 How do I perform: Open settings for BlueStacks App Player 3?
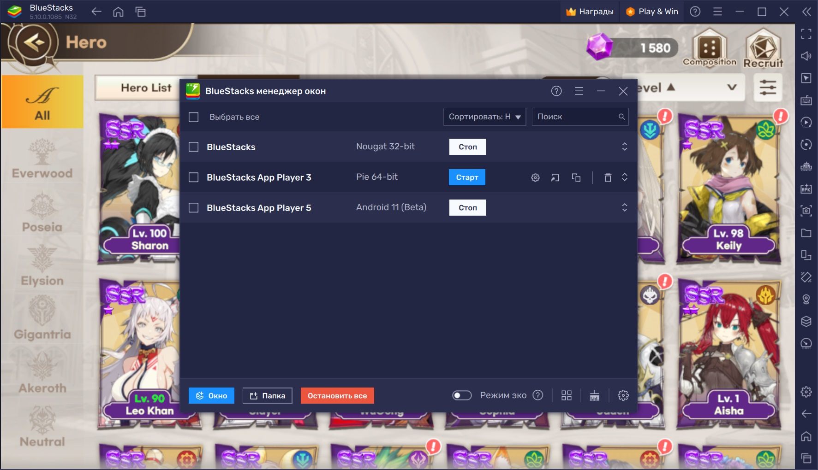tap(535, 177)
